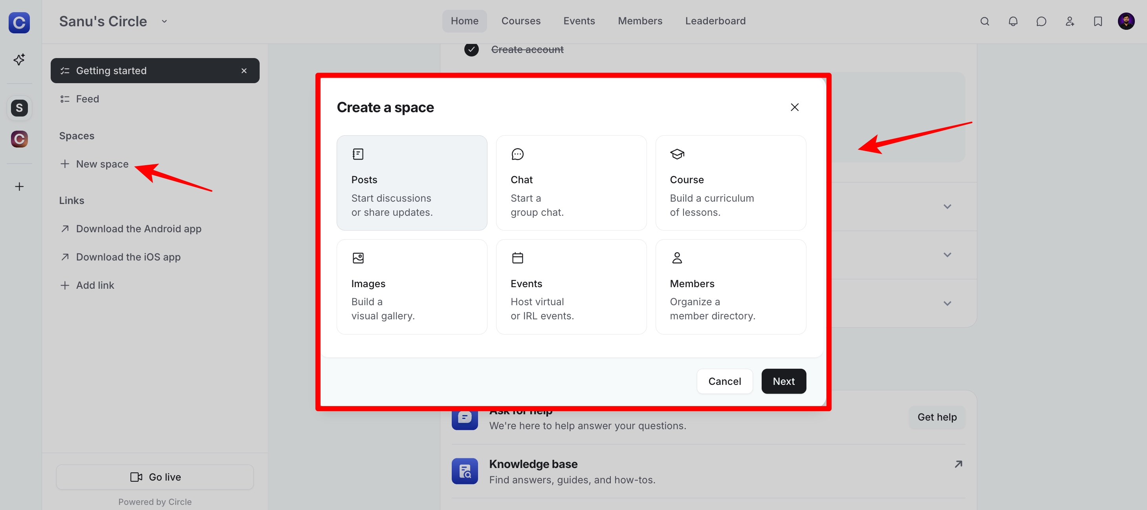Open the Feed sidebar item

[155, 99]
